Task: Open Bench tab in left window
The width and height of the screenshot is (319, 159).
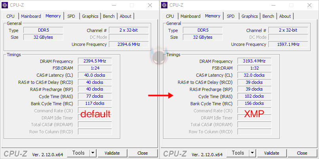Action: (108, 16)
